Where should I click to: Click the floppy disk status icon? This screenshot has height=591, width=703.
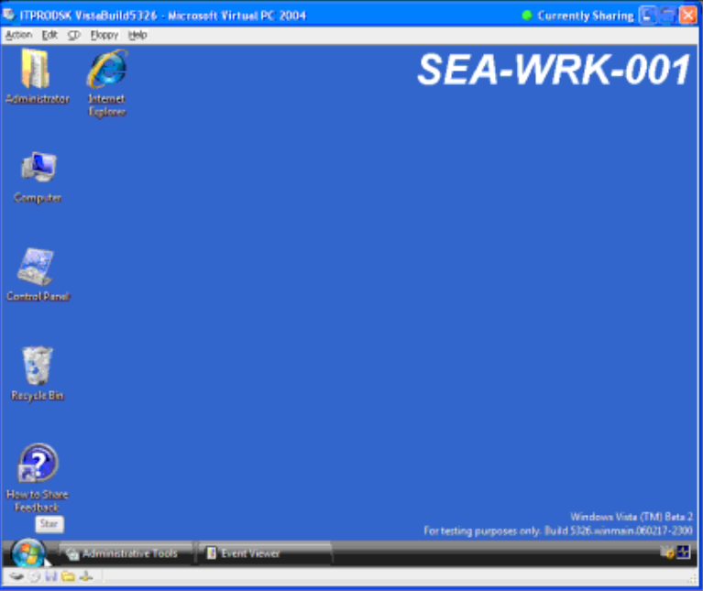[51, 576]
